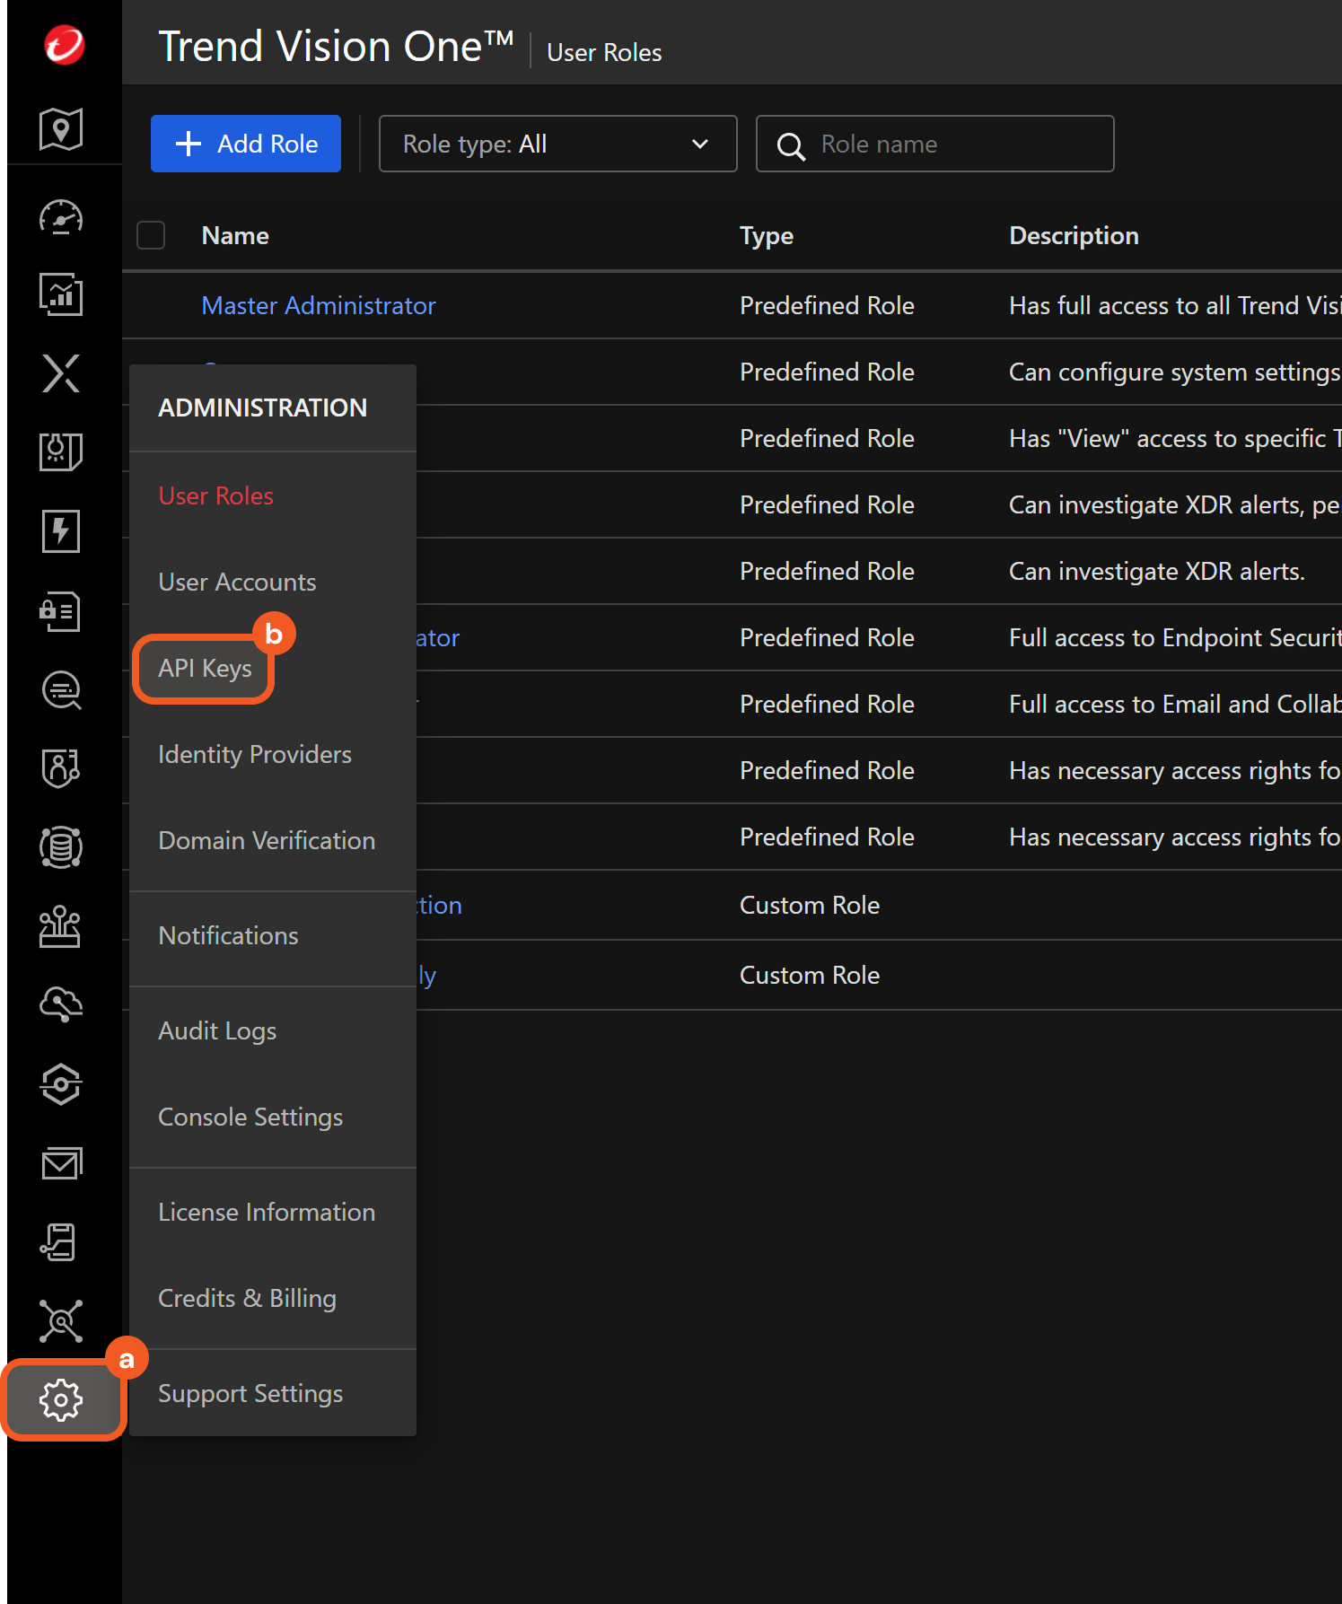Viewport: 1342px width, 1604px height.
Task: Open Identity Providers menu entry
Action: tap(255, 755)
